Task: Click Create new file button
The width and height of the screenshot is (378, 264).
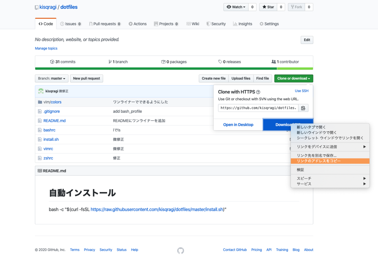Action: pyautogui.click(x=214, y=79)
